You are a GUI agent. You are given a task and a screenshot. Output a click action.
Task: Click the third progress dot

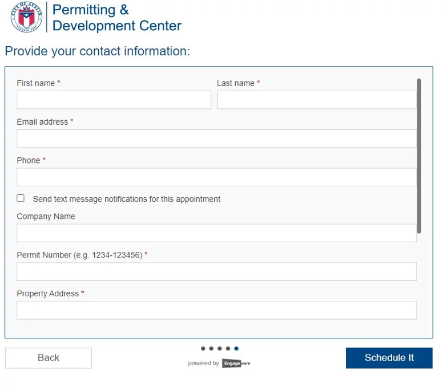(x=220, y=349)
